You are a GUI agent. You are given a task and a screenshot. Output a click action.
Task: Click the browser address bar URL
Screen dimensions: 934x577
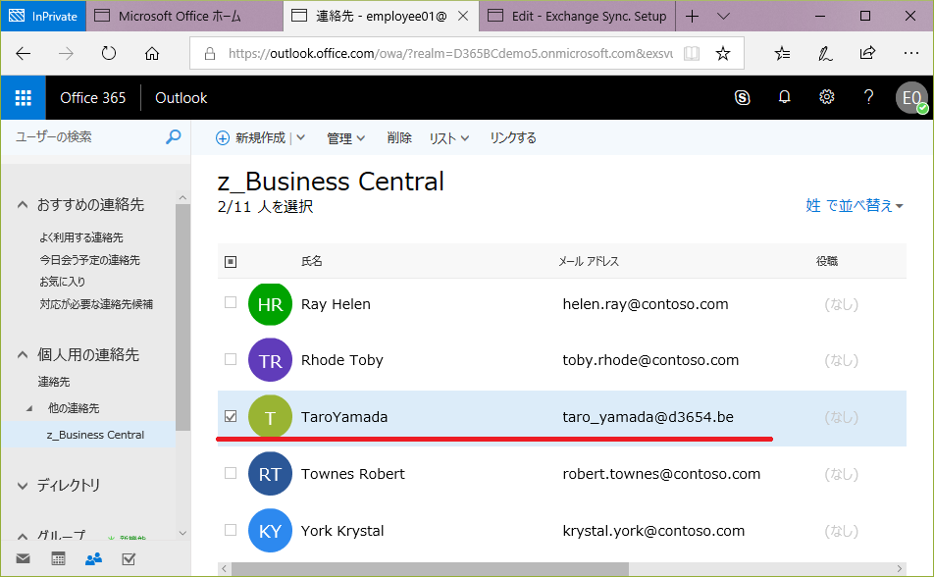[x=450, y=54]
